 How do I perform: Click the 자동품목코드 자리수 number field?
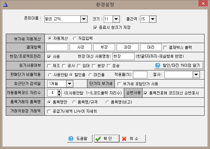coord(52,93)
